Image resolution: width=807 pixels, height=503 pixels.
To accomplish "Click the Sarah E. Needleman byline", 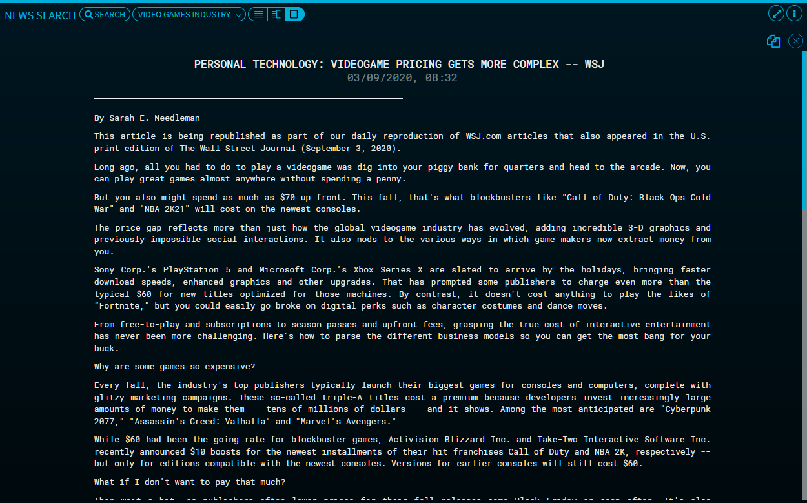I will [x=147, y=118].
